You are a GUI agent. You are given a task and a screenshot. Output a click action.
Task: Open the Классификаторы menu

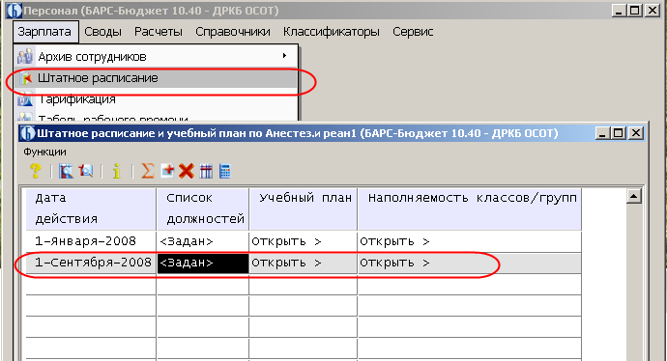click(331, 32)
